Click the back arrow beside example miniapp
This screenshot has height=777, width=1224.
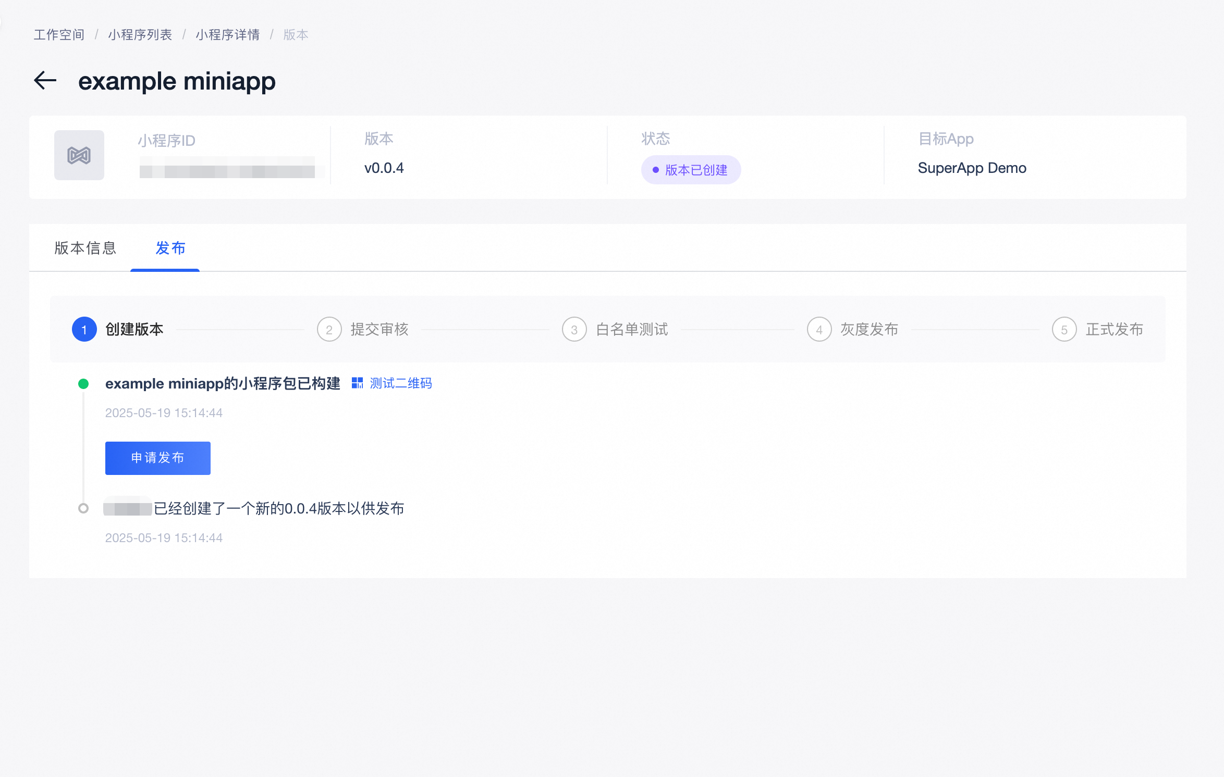pos(45,81)
